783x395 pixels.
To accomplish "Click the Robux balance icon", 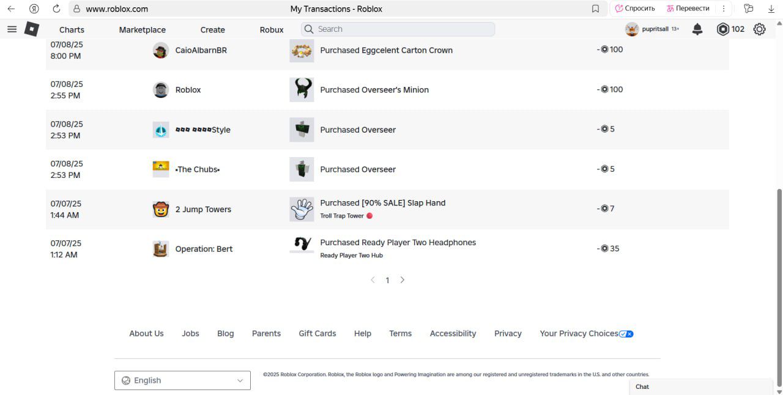I will pos(723,29).
